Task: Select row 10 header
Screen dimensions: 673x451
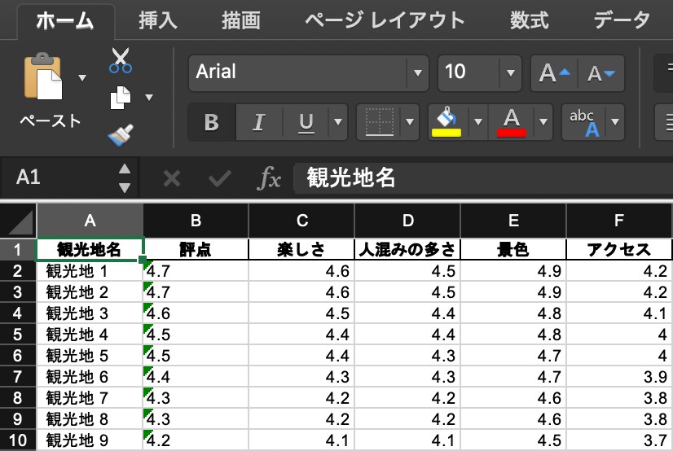Action: 18,440
